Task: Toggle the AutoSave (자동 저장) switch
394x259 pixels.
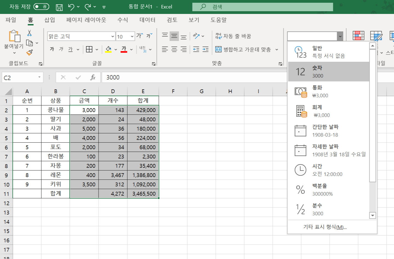Action: (x=41, y=7)
